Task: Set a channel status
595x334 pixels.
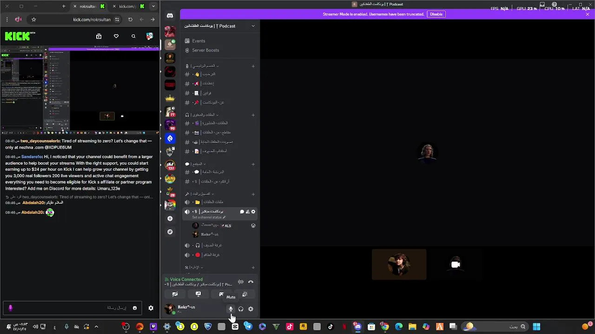Action: click(x=209, y=217)
